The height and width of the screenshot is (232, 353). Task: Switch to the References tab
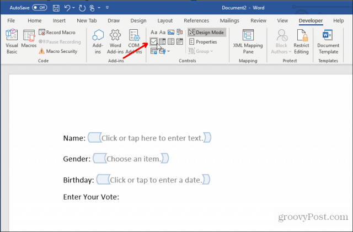(x=196, y=21)
